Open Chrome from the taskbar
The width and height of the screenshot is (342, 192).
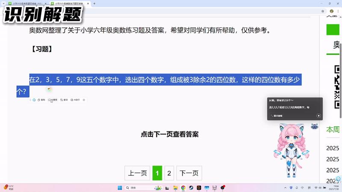[183, 188]
